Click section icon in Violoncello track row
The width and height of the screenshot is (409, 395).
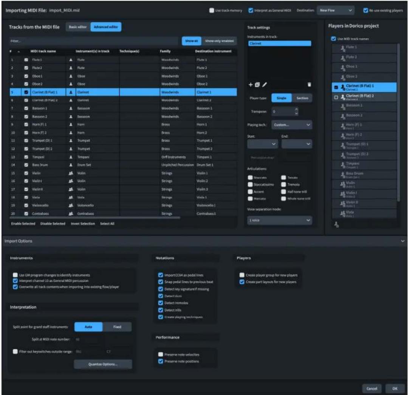click(x=71, y=206)
